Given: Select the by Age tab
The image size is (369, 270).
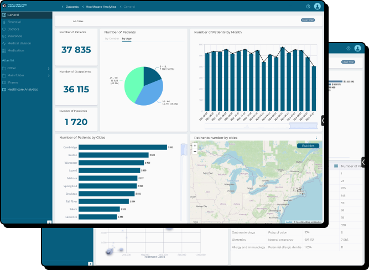Looking at the screenshot, I should [x=127, y=39].
